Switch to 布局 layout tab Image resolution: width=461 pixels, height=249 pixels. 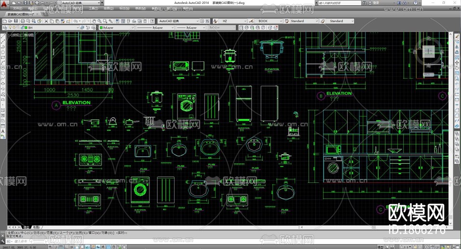(x=37, y=227)
